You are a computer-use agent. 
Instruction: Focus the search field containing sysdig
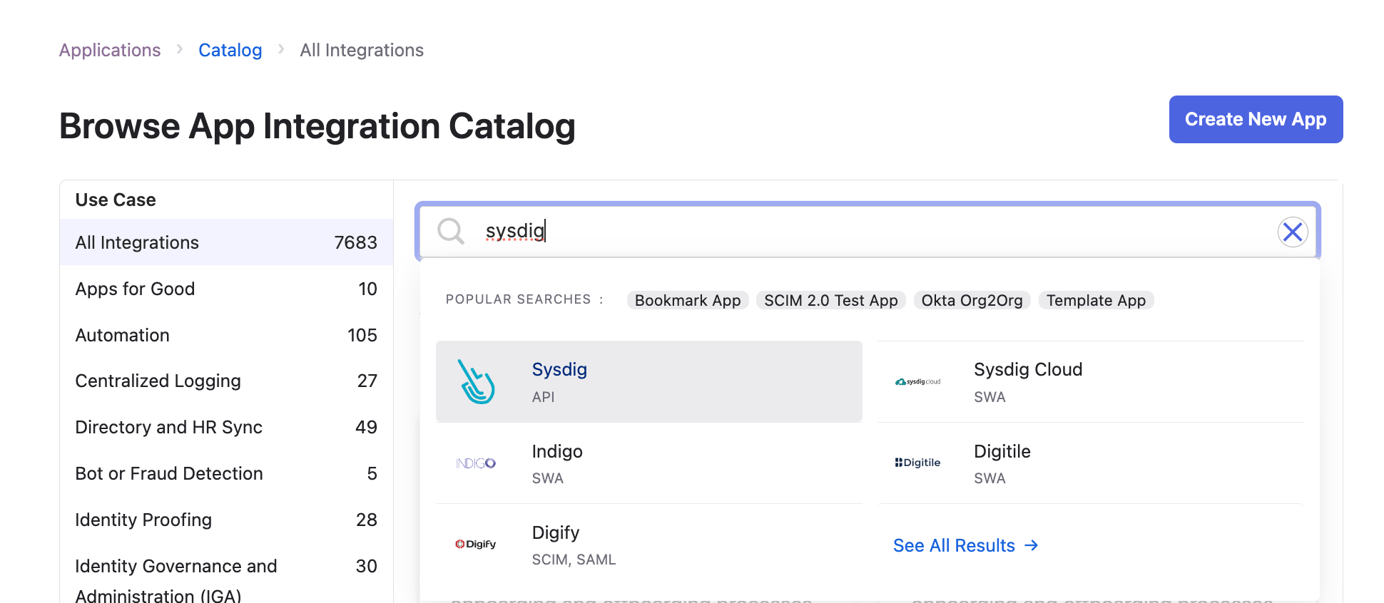click(867, 231)
